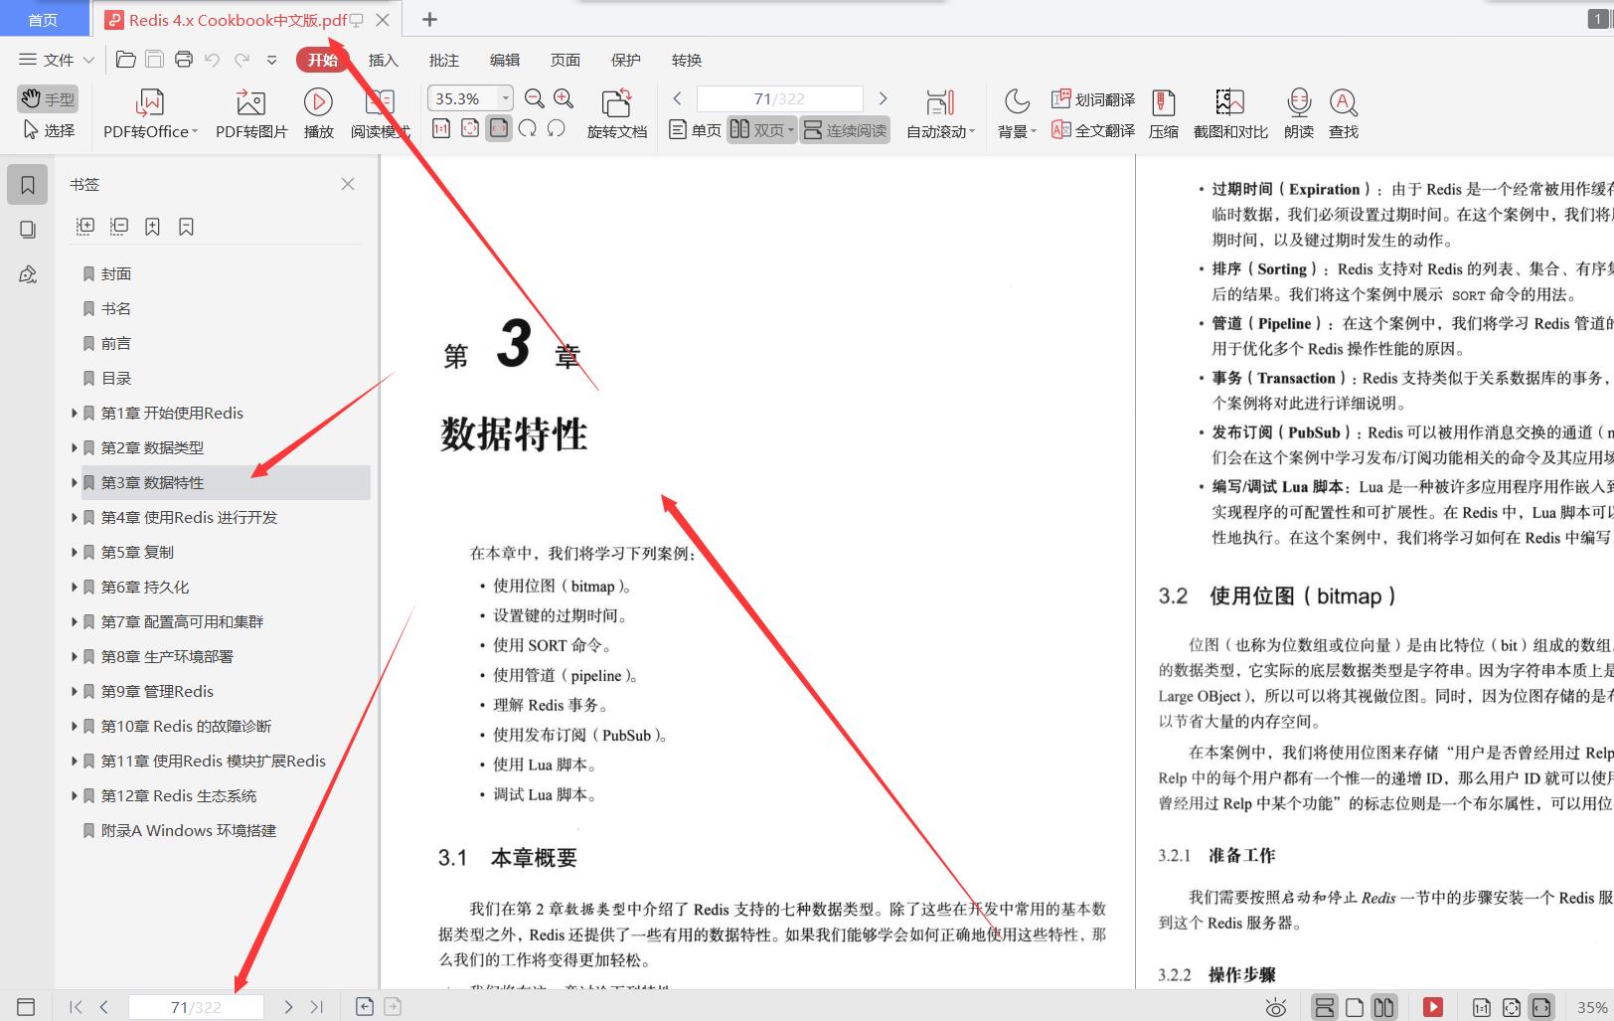1614x1021 pixels.
Task: Click the 朗读 read aloud tool
Action: point(1298,114)
